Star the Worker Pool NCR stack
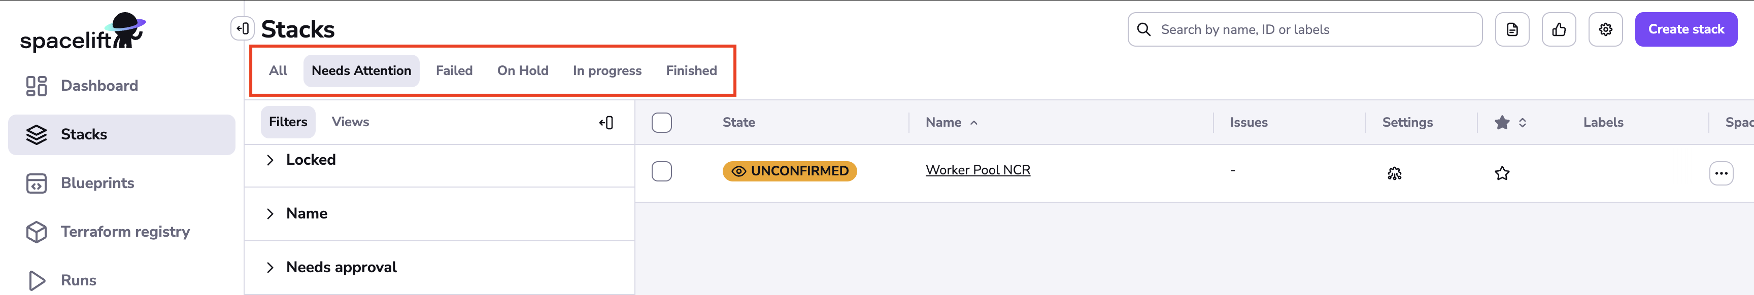This screenshot has height=295, width=1754. click(x=1502, y=173)
